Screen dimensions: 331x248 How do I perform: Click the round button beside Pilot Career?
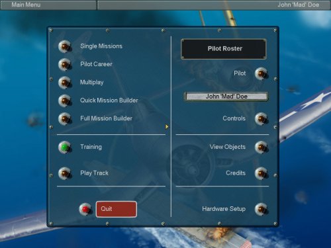click(65, 65)
